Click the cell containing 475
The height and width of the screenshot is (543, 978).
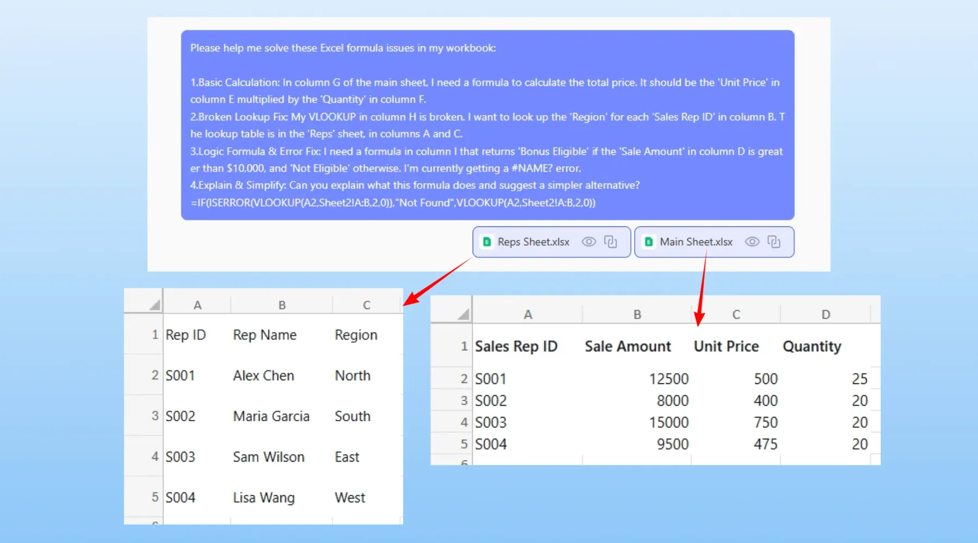point(765,444)
